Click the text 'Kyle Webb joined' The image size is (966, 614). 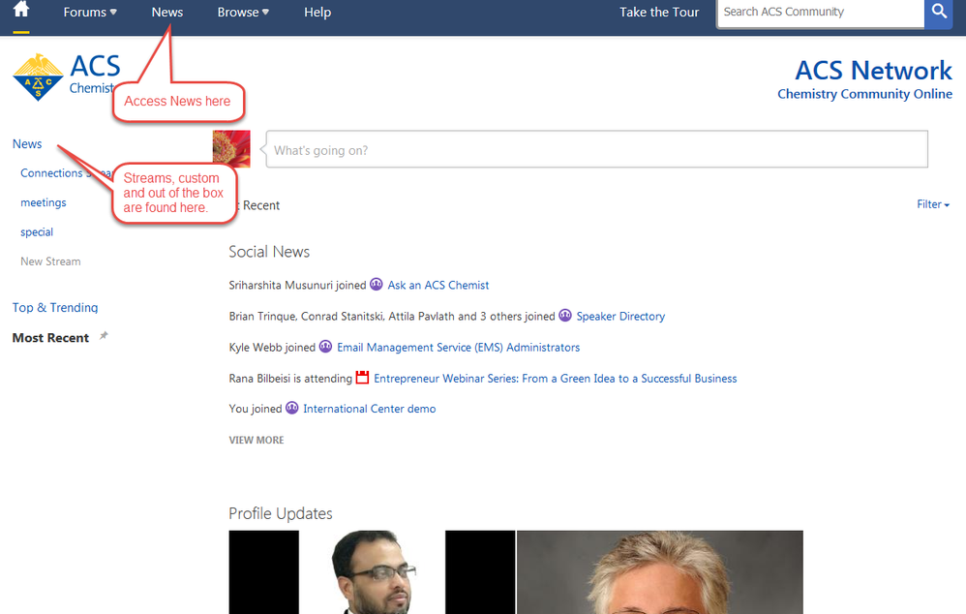point(272,348)
